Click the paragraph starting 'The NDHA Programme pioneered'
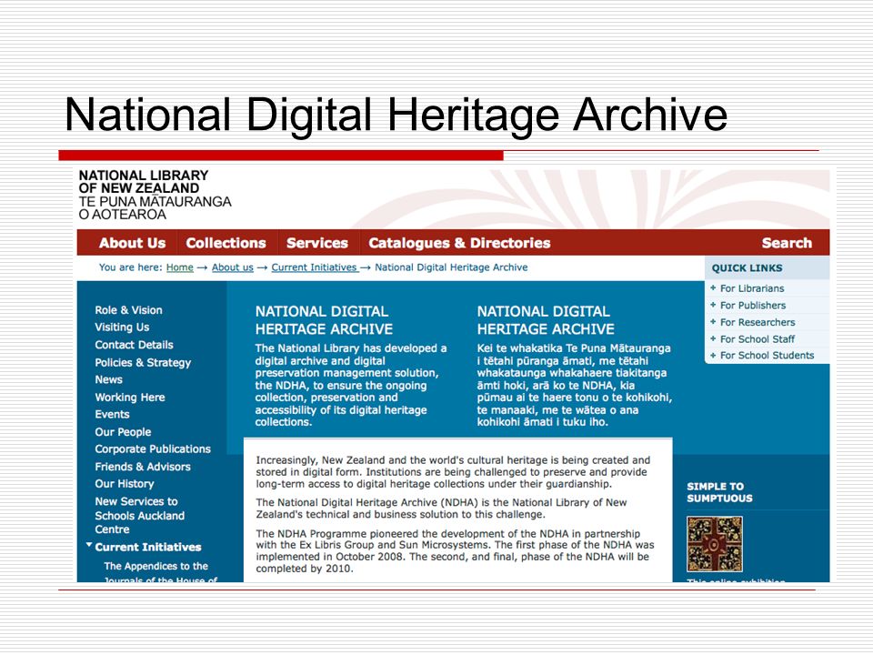 click(x=455, y=551)
